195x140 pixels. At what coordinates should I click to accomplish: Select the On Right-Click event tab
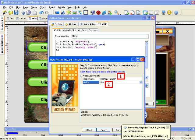click(70, 30)
